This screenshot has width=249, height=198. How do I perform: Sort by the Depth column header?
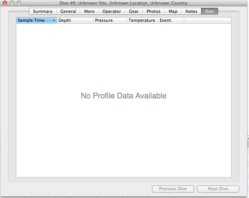coord(75,21)
